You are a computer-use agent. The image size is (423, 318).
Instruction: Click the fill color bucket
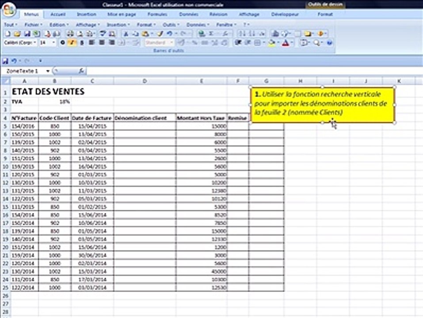click(x=272, y=42)
